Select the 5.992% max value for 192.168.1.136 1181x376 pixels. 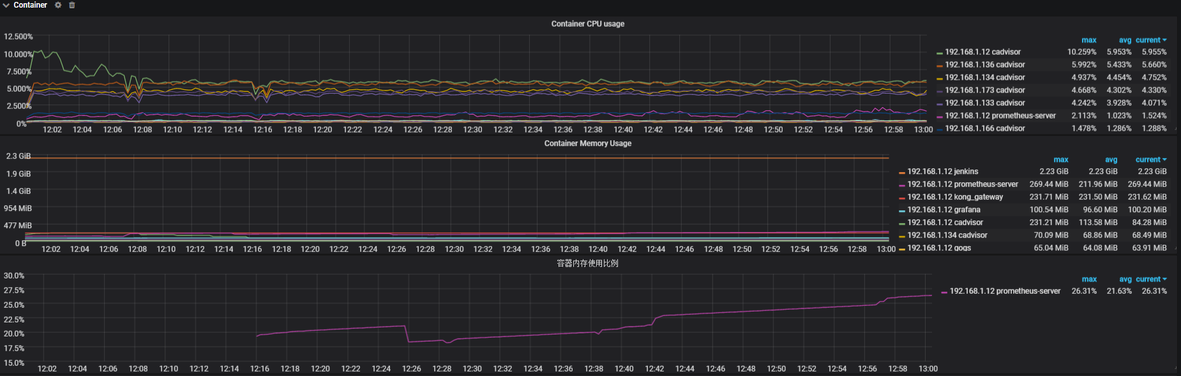(1084, 65)
